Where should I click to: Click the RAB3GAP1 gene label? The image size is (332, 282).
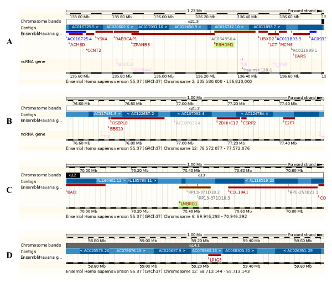126,39
